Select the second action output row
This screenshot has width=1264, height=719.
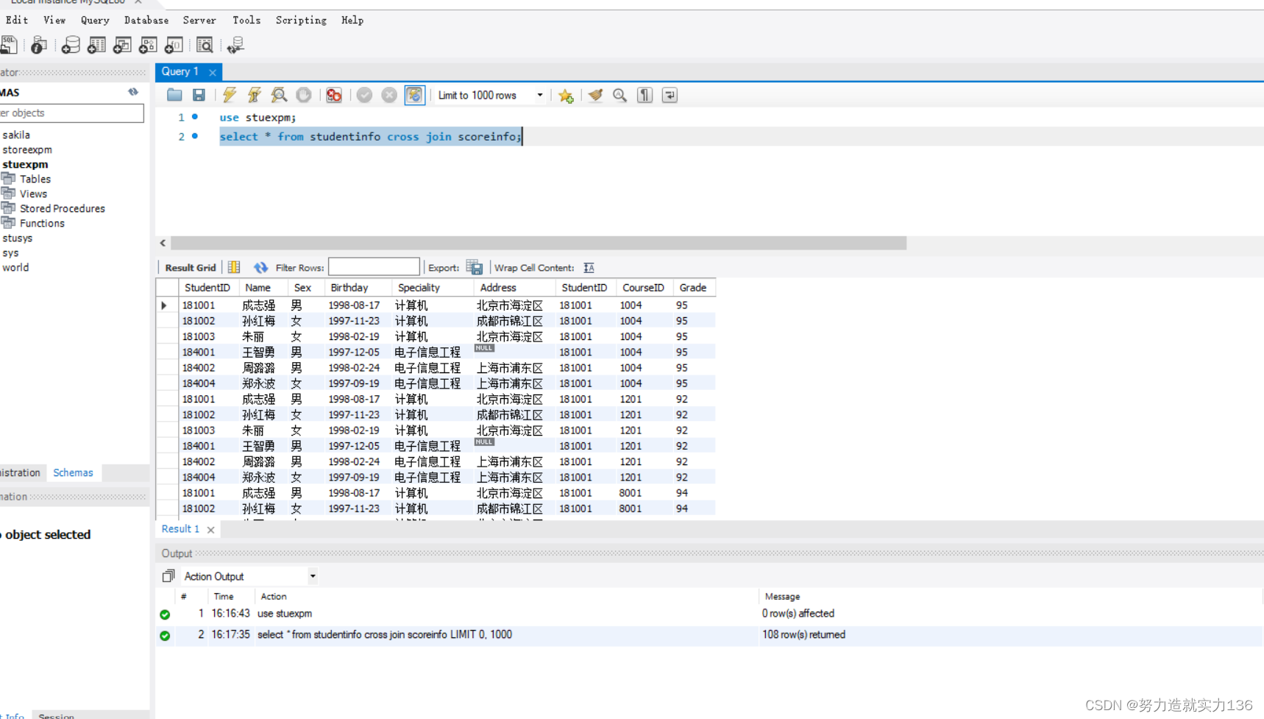coord(709,634)
